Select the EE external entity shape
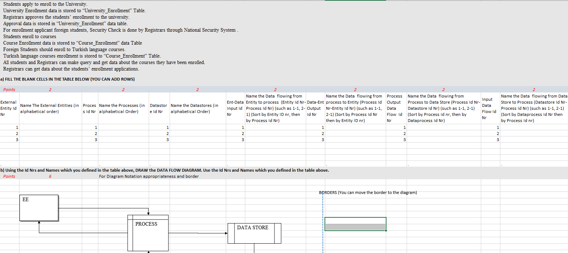The width and height of the screenshot is (568, 253). 39,208
